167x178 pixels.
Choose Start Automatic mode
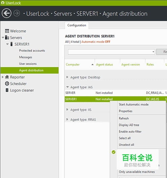(x=134, y=105)
